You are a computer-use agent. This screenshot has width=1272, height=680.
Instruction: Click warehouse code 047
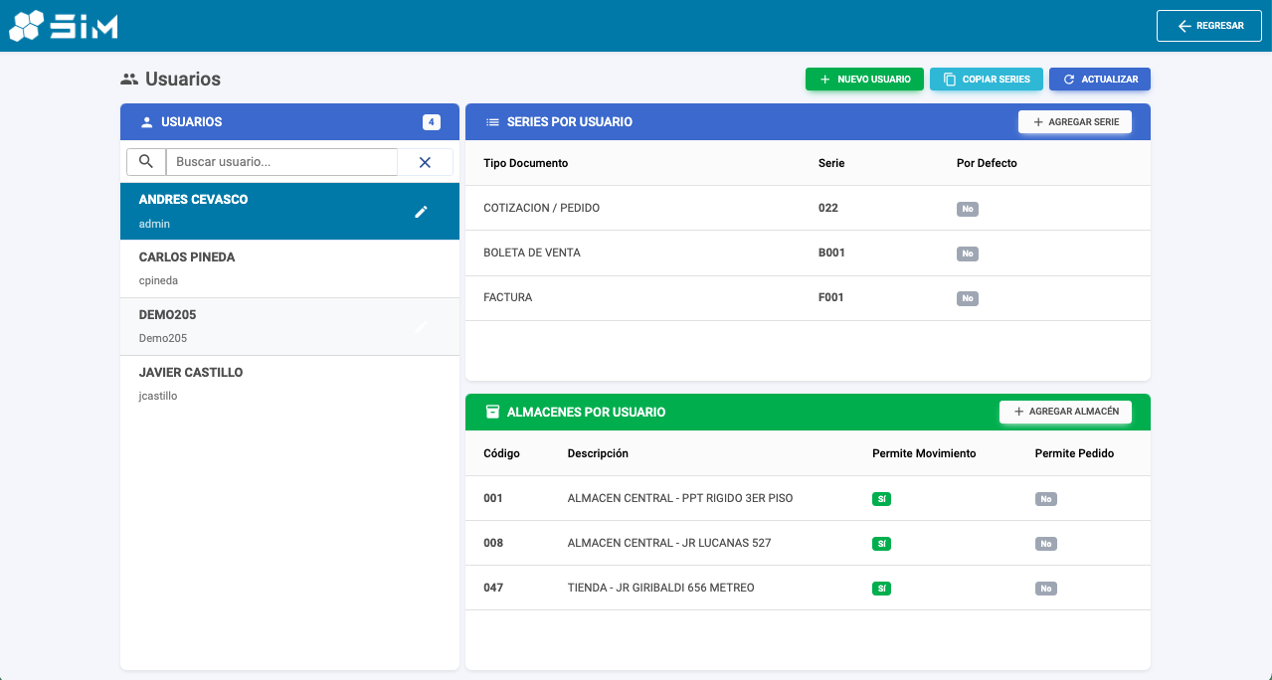click(493, 588)
